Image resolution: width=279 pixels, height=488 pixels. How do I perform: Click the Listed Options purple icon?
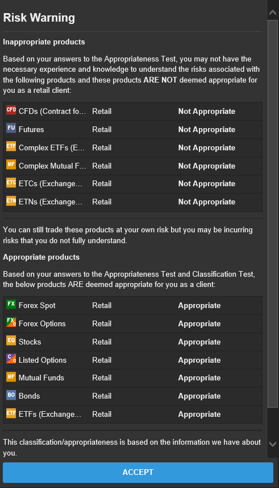click(x=11, y=359)
